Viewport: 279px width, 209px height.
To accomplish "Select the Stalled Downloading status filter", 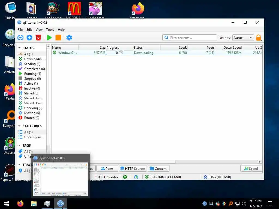I will coord(32,103).
